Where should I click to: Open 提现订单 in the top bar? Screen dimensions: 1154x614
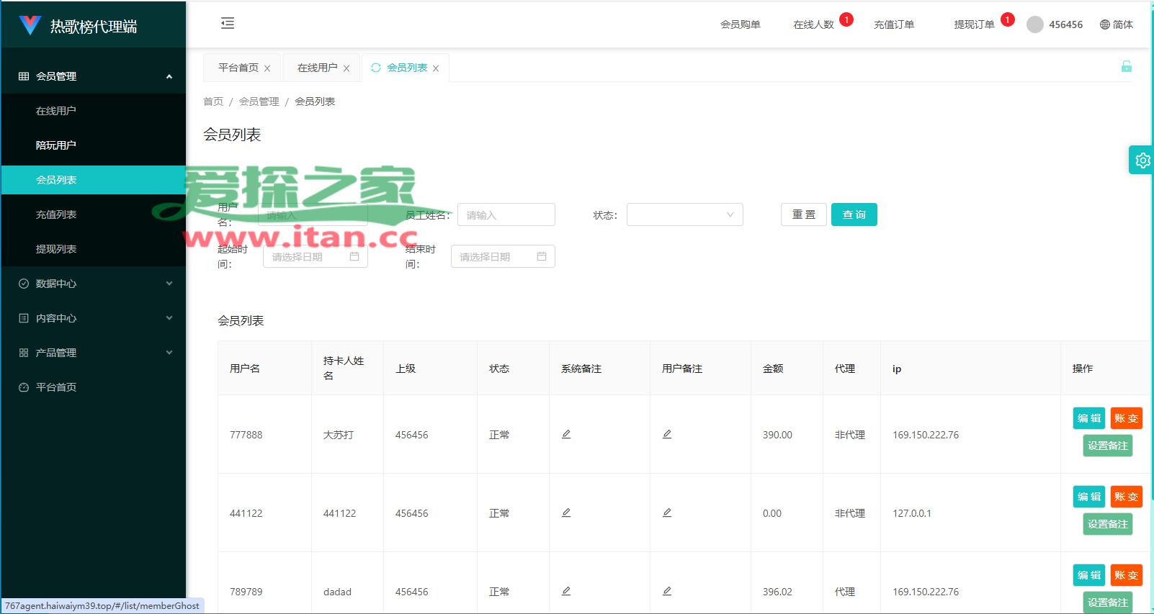(974, 24)
